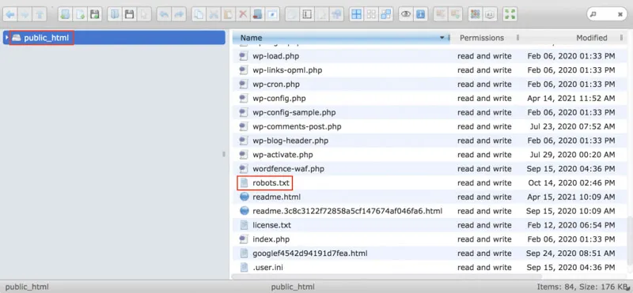The width and height of the screenshot is (633, 293).
Task: Download using the floppy disk icon
Action: (x=129, y=15)
